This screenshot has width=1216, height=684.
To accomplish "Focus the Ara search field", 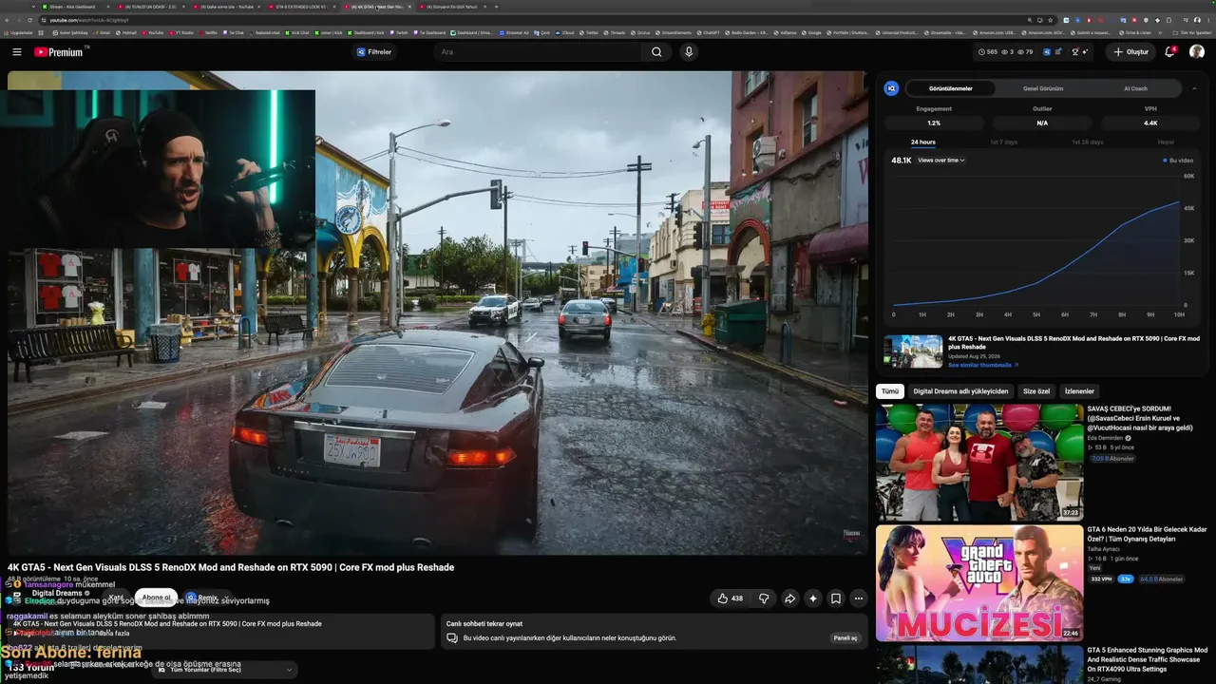I will click(x=537, y=52).
